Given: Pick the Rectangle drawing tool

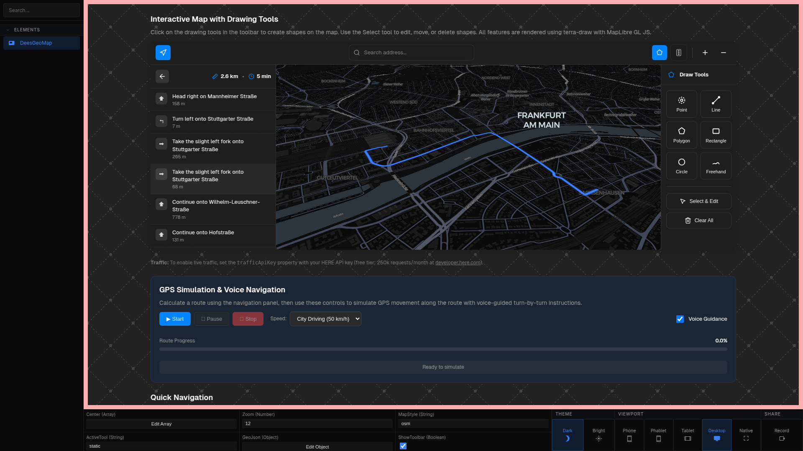Looking at the screenshot, I should coord(716,135).
